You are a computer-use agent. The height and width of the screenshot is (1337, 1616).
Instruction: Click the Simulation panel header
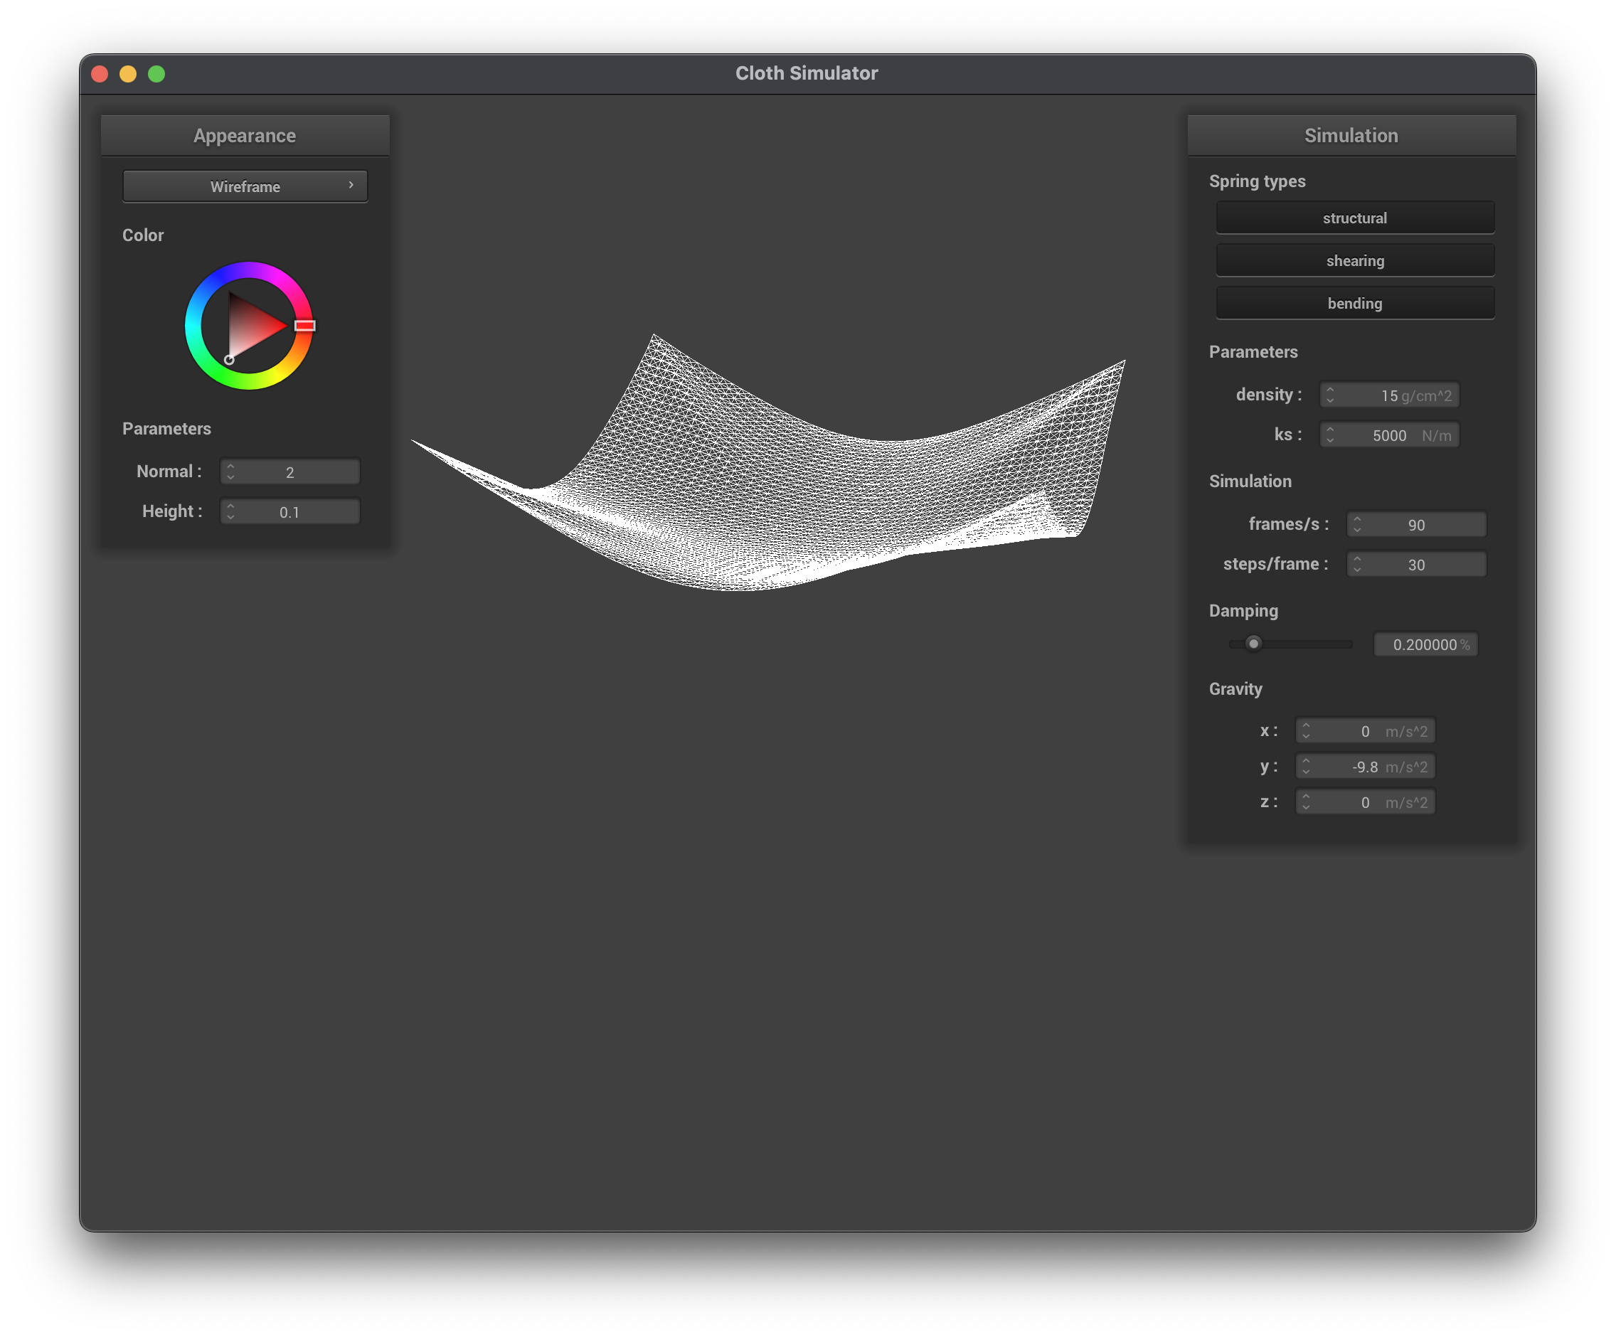pyautogui.click(x=1351, y=135)
